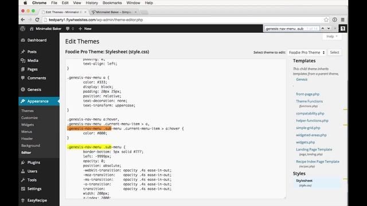This screenshot has width=367, height=206.
Task: Click the Posts pin icon
Action: (x=23, y=52)
